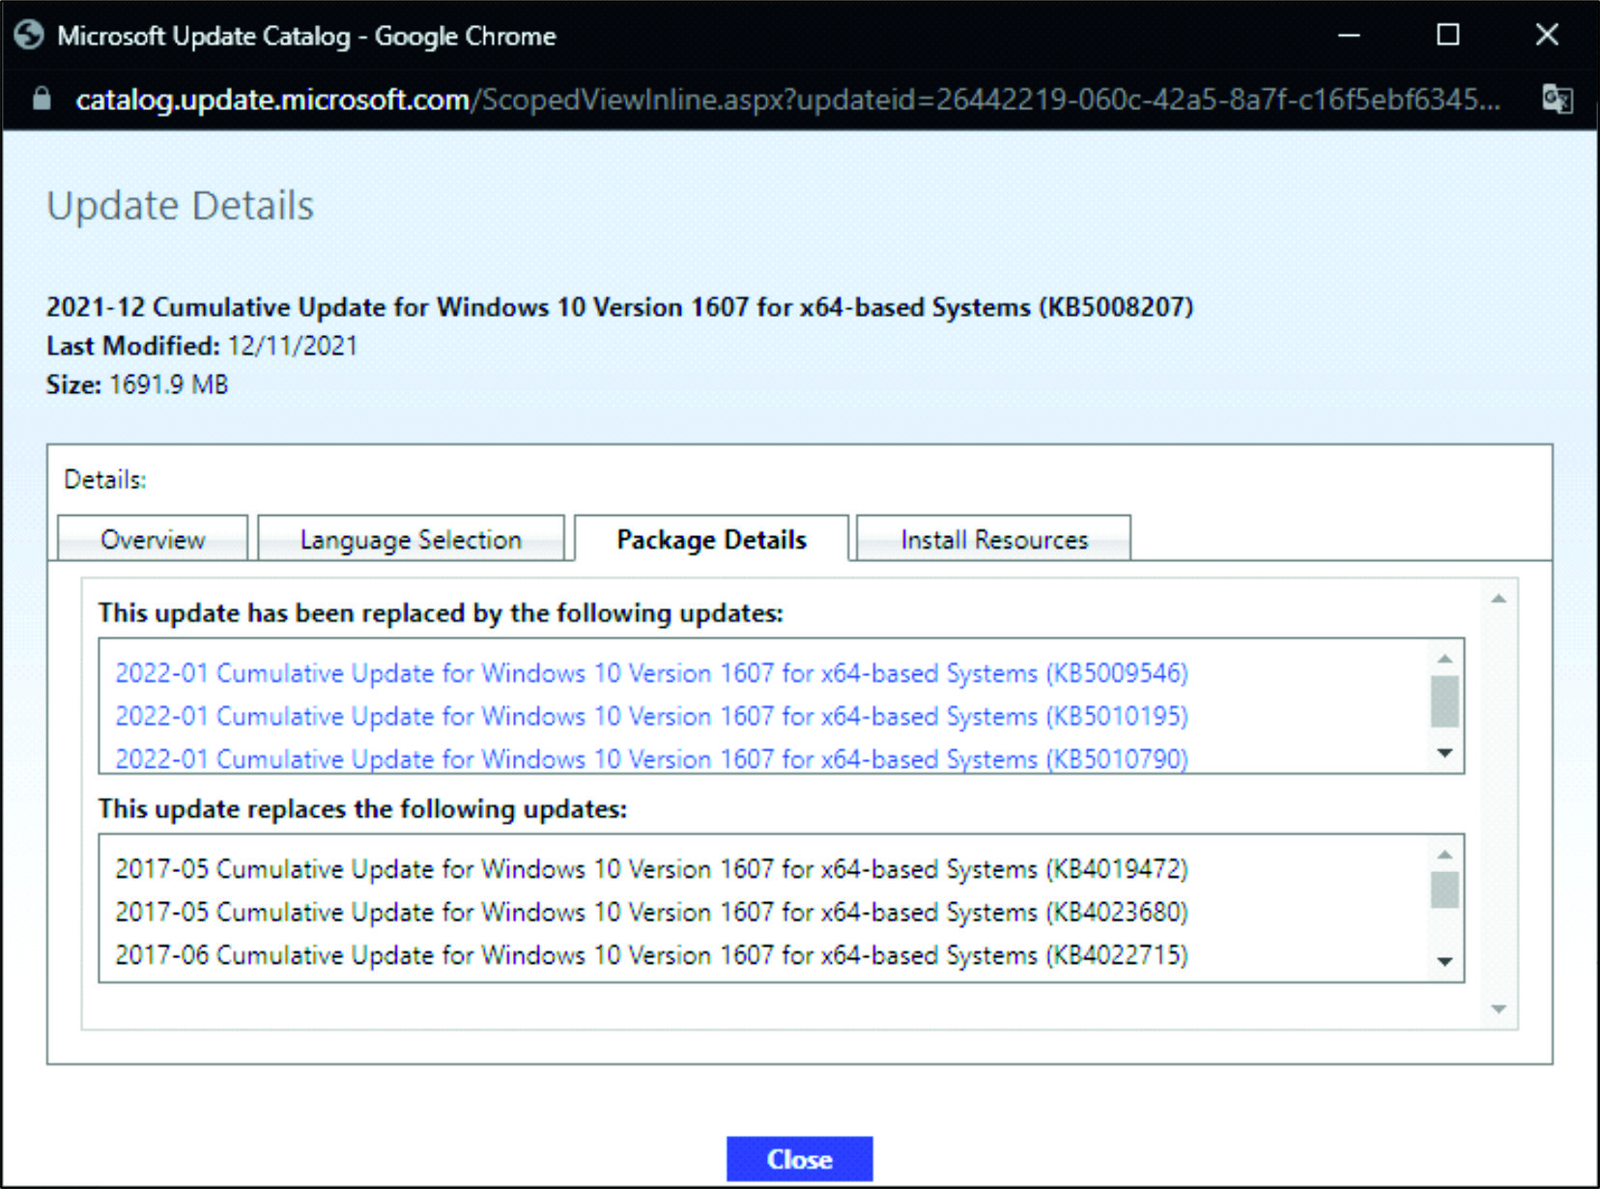Select the KB4022715 replaced update row
The image size is (1600, 1189).
tap(651, 955)
